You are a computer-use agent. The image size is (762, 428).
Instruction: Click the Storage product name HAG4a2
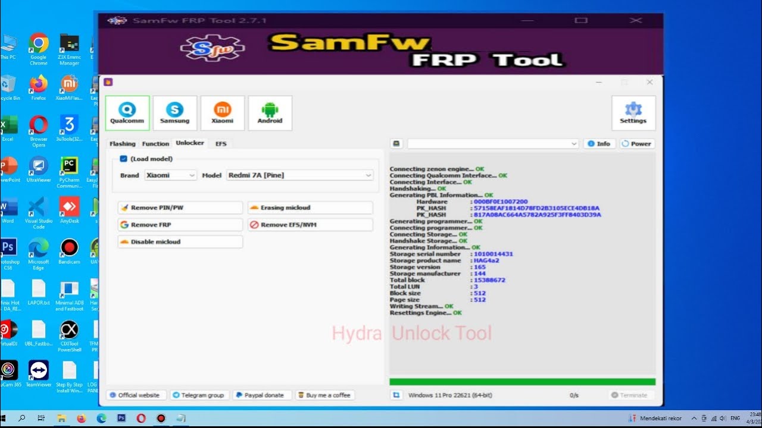pos(486,260)
